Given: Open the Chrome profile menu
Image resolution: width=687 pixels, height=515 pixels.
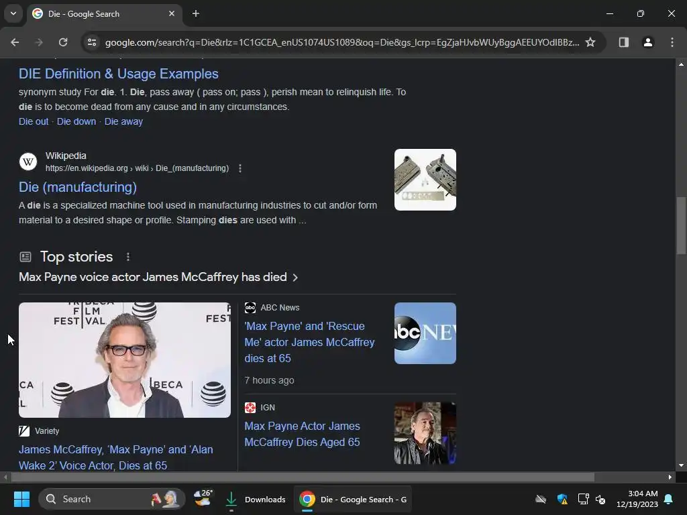Looking at the screenshot, I should coord(647,42).
